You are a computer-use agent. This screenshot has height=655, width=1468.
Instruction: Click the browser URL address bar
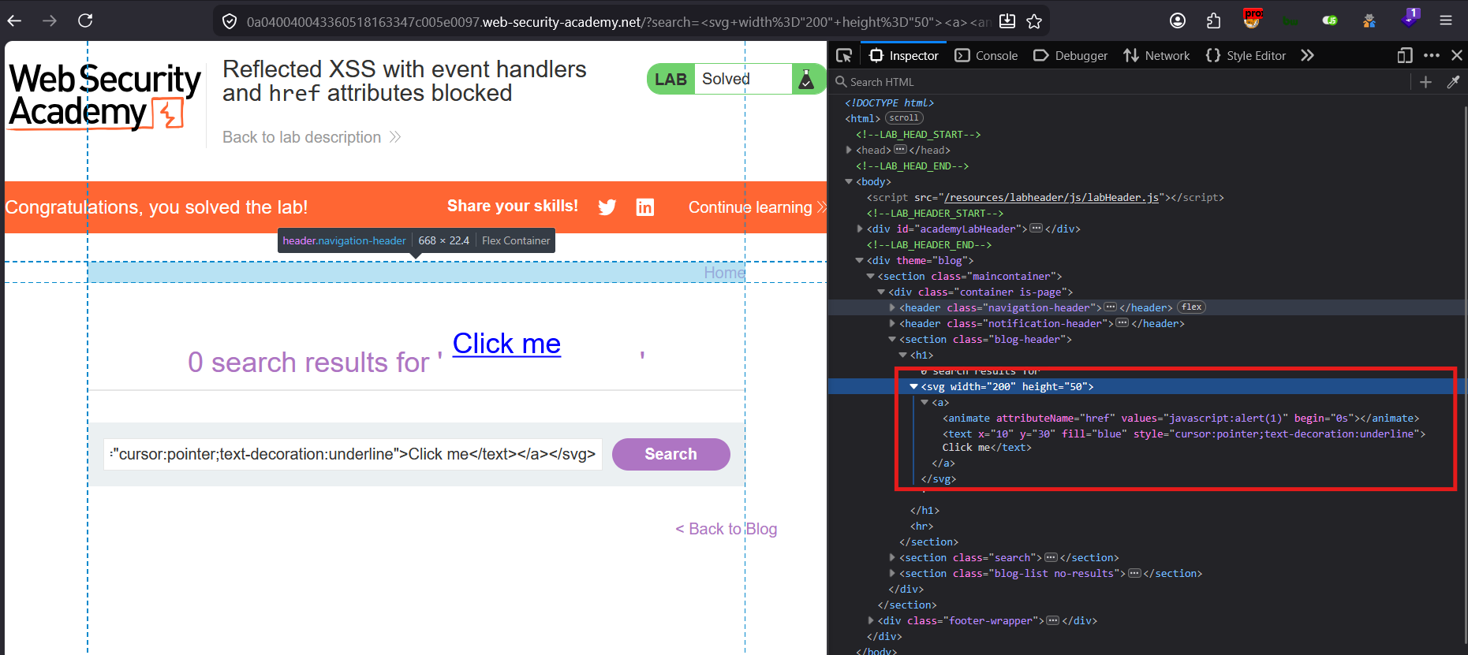pyautogui.click(x=619, y=22)
